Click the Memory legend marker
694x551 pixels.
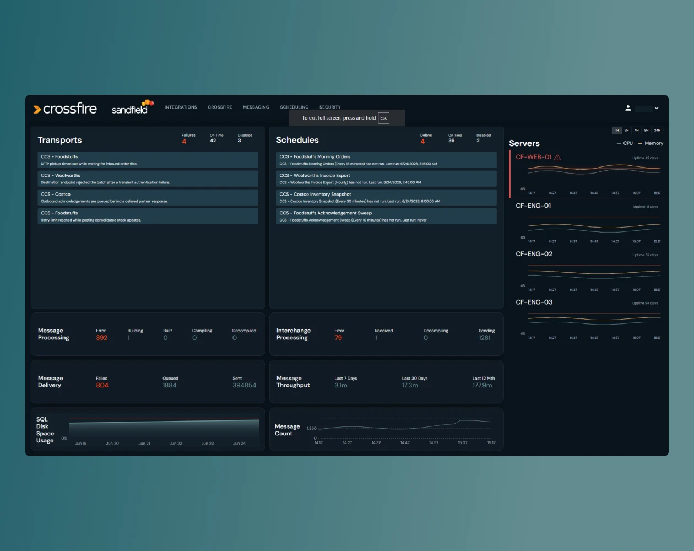(640, 143)
